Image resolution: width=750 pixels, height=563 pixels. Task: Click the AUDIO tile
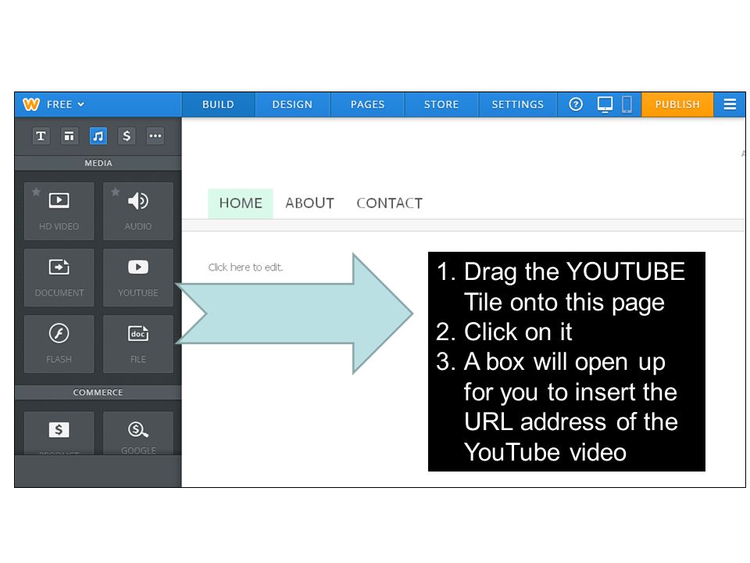[138, 210]
